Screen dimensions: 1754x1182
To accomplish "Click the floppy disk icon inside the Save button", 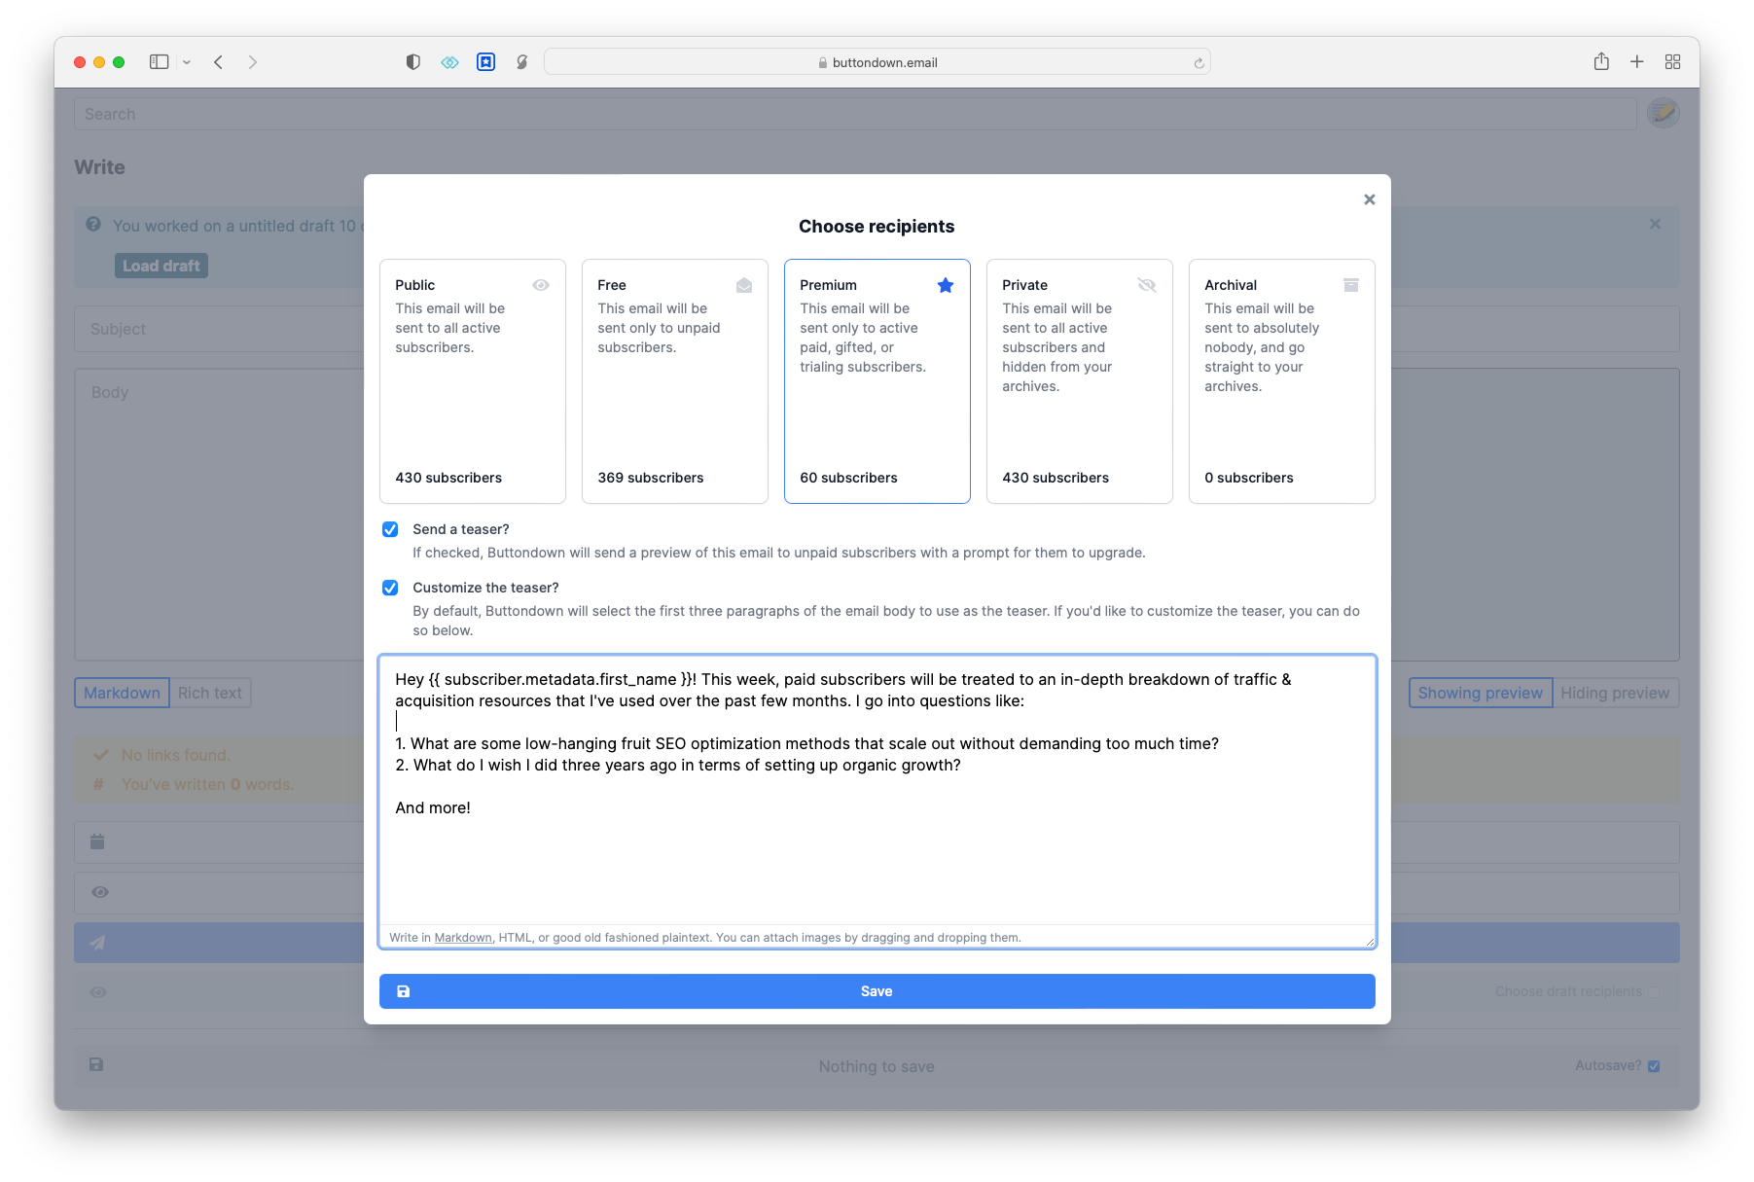I will [405, 990].
